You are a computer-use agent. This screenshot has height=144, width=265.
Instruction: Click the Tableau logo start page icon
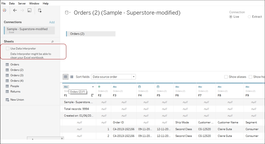5,10
